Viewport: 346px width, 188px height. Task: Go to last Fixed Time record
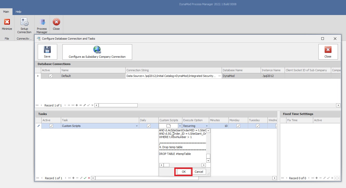(313, 178)
